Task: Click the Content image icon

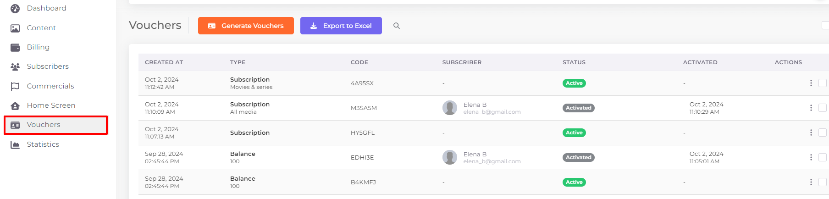Action: pyautogui.click(x=15, y=28)
